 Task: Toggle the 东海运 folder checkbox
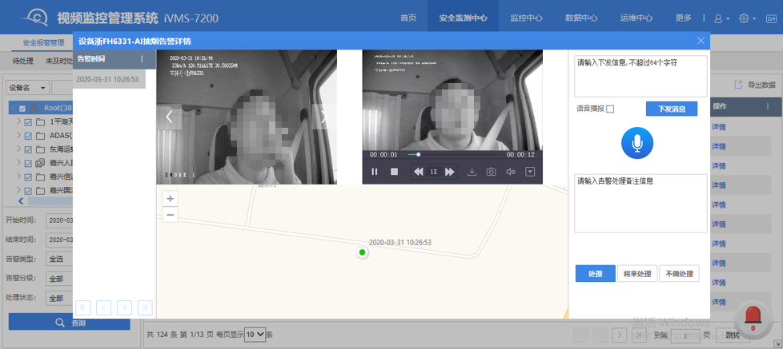pyautogui.click(x=28, y=149)
